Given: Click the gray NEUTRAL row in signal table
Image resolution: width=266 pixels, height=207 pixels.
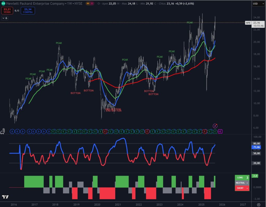Looking at the screenshot, I should pos(242,183).
